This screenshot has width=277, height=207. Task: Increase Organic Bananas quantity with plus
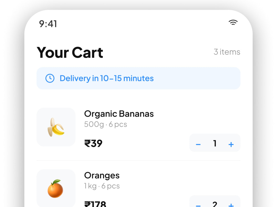click(x=231, y=145)
